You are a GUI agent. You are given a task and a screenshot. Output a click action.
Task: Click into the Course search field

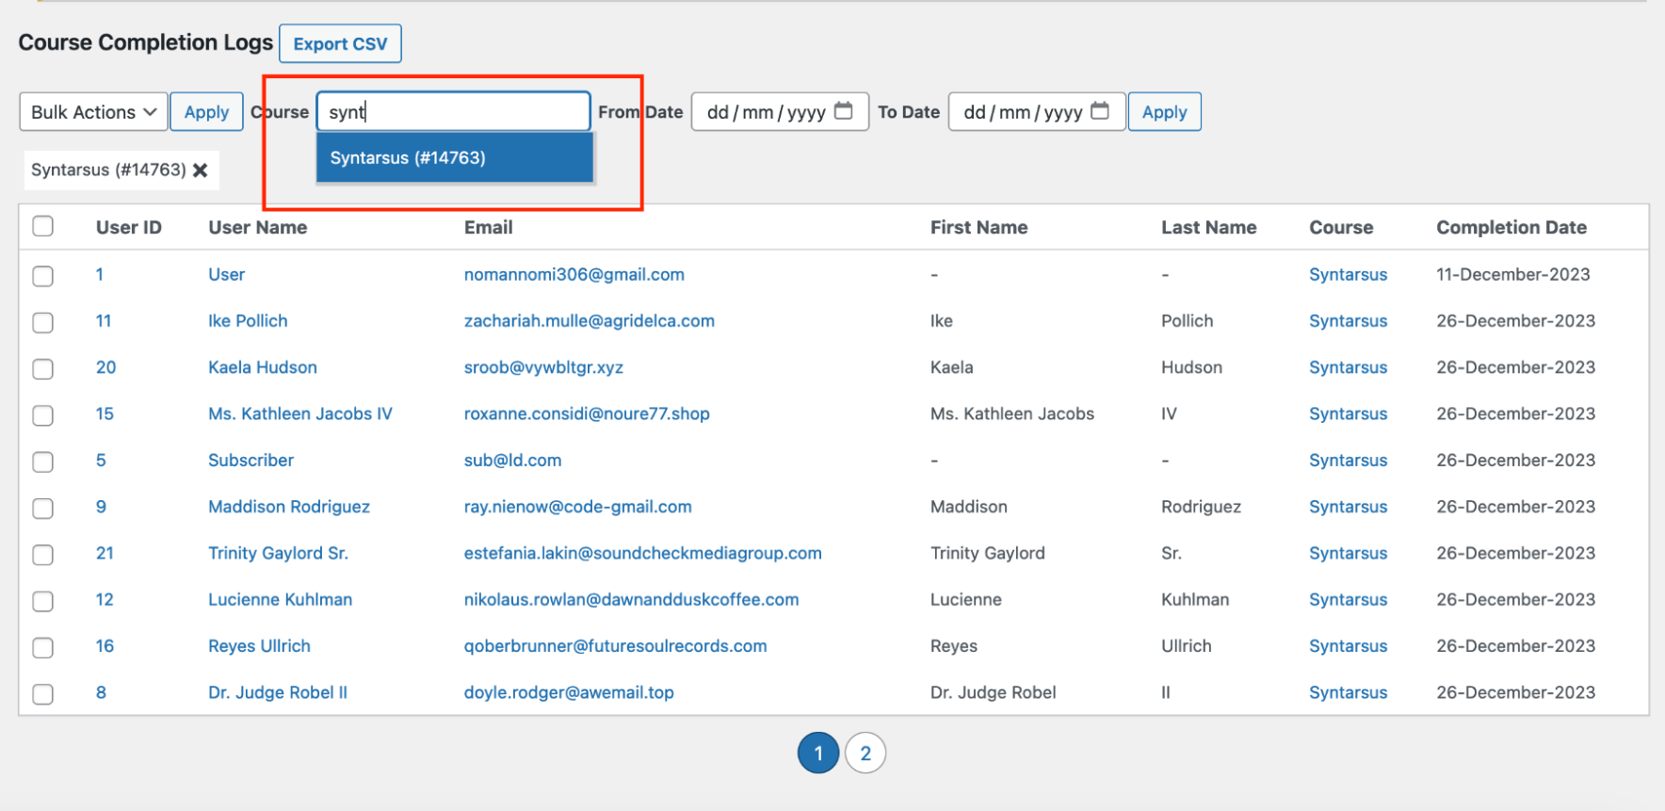pos(453,112)
